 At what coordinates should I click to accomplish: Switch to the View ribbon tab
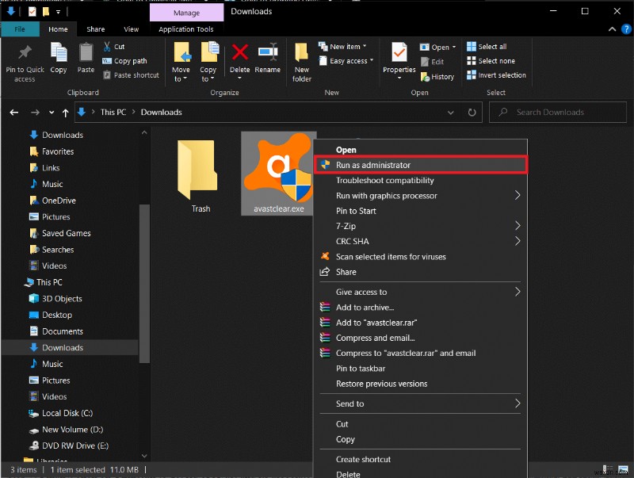click(x=131, y=29)
